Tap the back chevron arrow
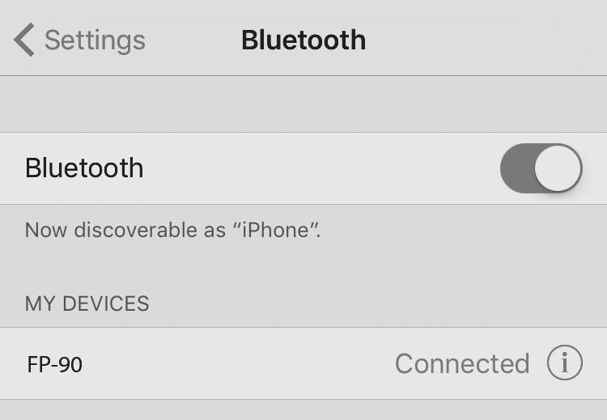 point(24,40)
